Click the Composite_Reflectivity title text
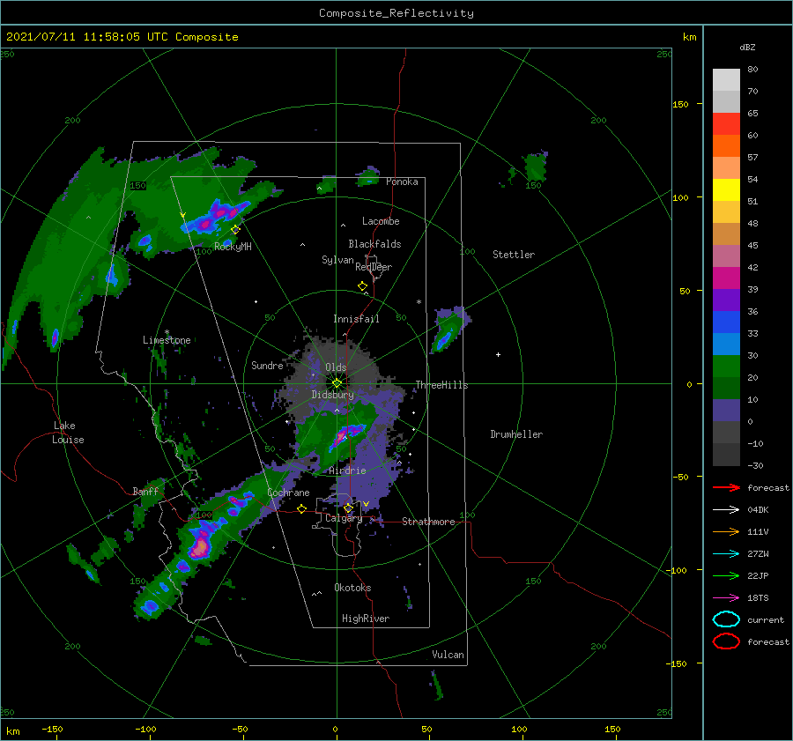The height and width of the screenshot is (741, 793). 396,13
